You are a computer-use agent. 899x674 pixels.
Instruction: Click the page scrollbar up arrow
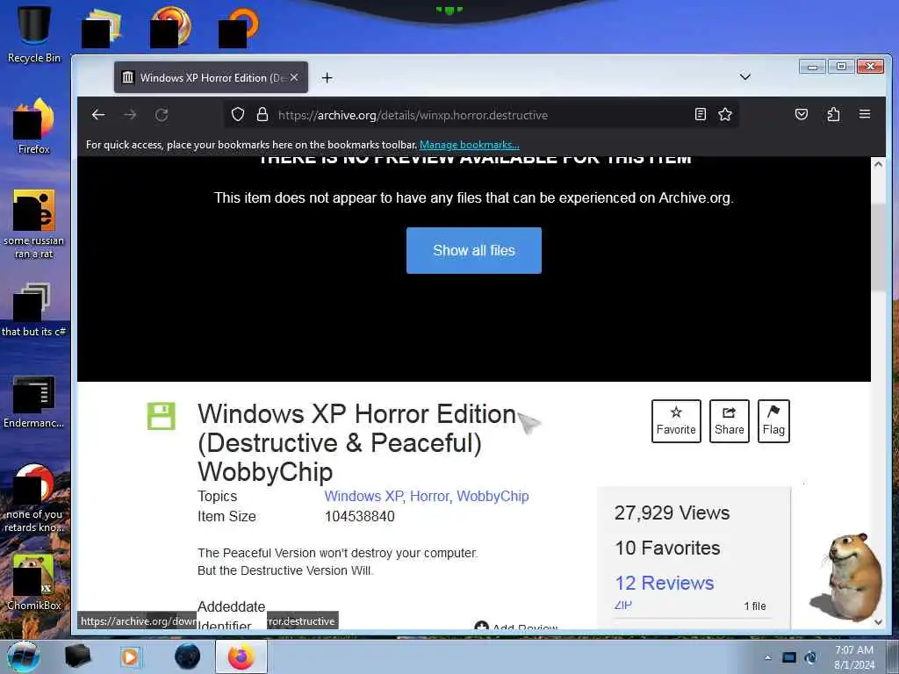[878, 164]
